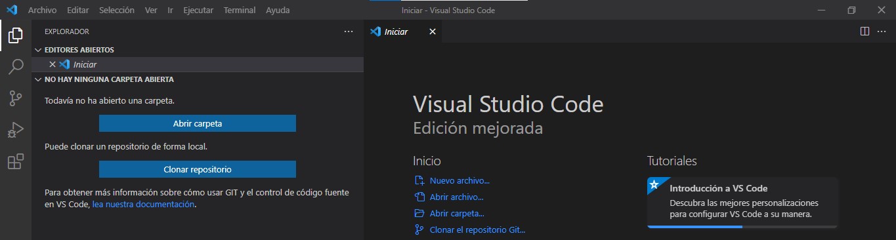The image size is (896, 240).
Task: Open the Ayuda menu
Action: (278, 10)
